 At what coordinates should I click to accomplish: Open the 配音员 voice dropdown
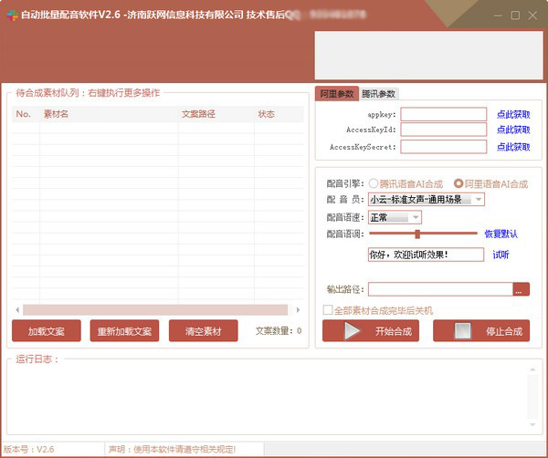(x=427, y=199)
